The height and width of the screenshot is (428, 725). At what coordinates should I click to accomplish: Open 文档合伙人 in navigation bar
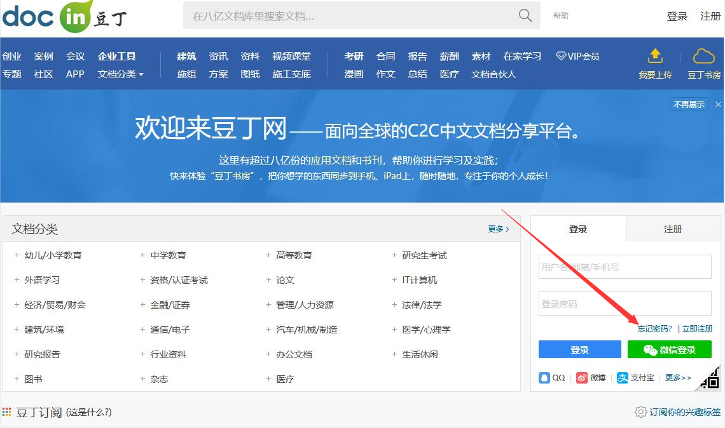coord(494,74)
